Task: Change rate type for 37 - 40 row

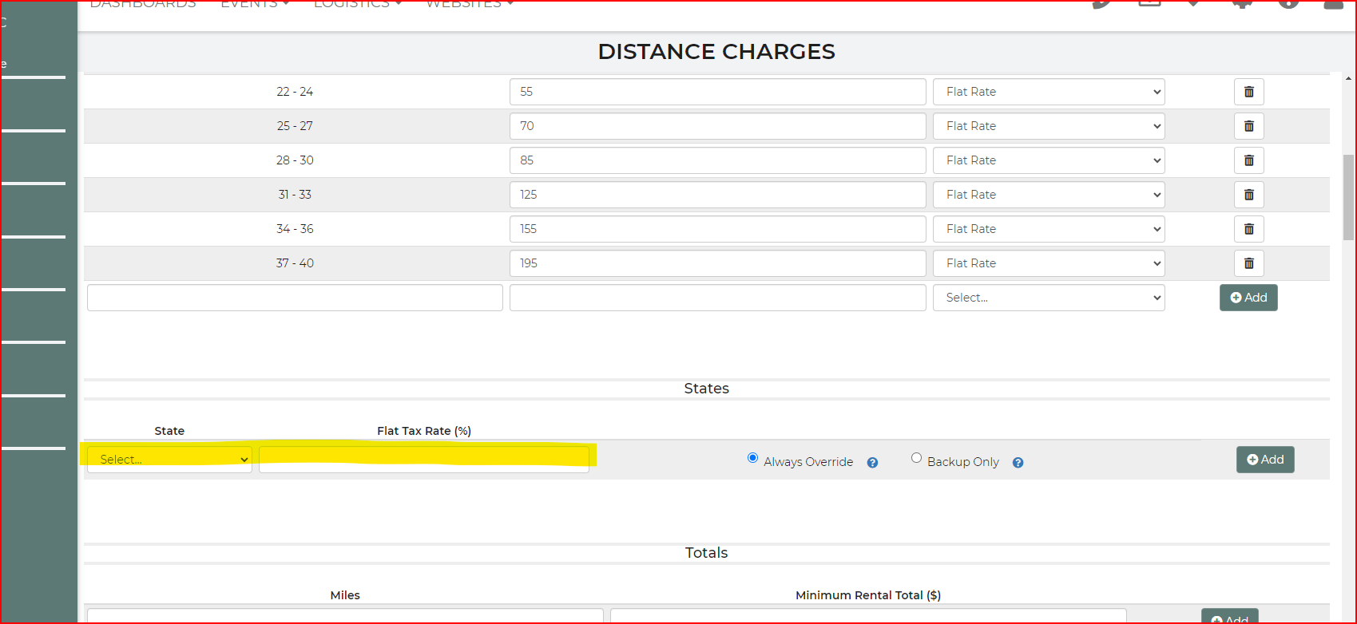Action: 1048,263
